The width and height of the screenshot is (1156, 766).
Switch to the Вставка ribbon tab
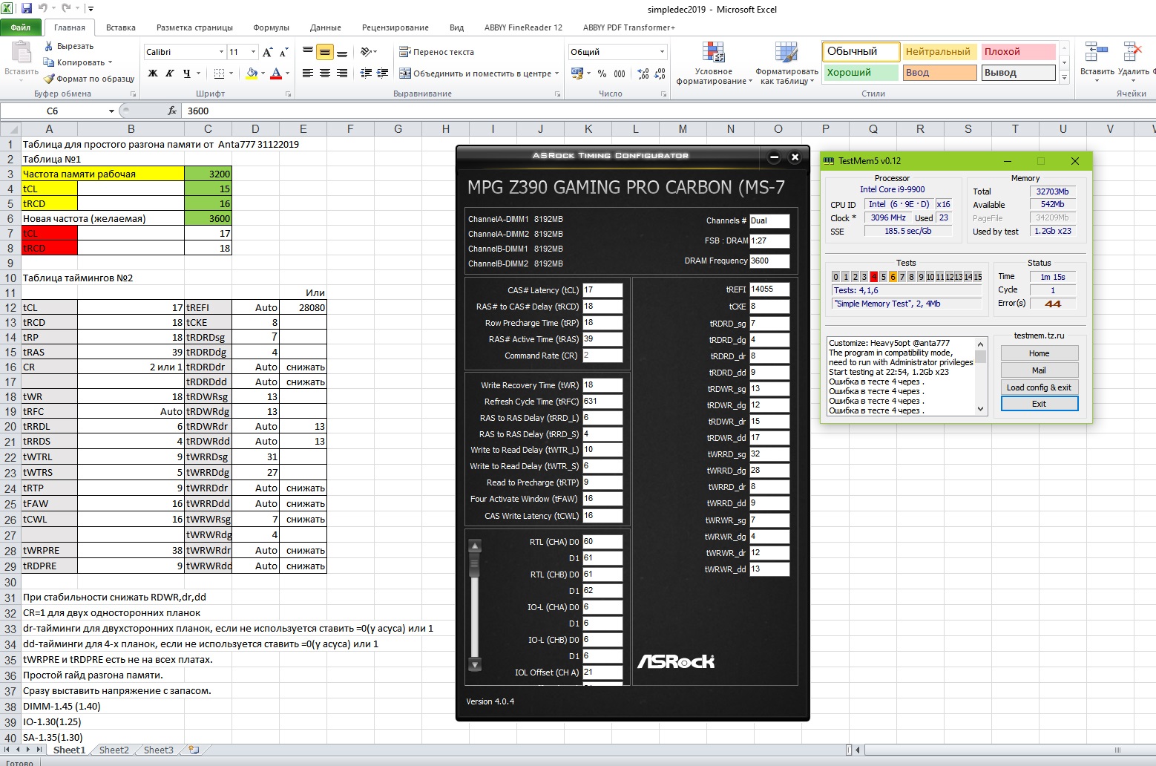(120, 27)
